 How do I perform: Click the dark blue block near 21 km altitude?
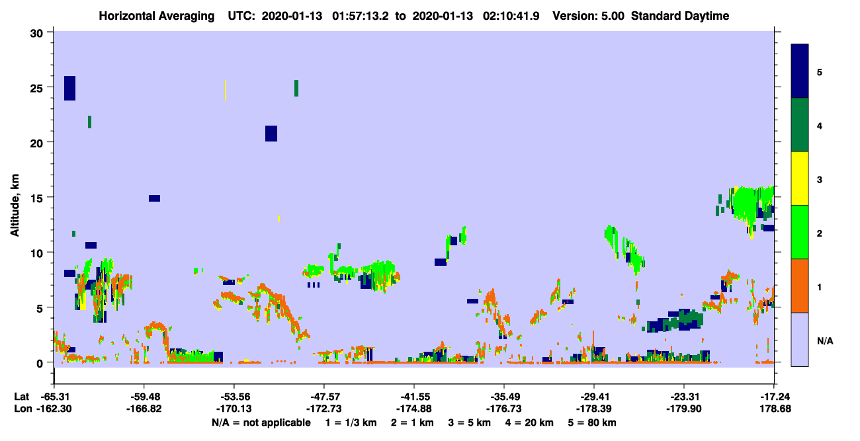click(x=271, y=133)
